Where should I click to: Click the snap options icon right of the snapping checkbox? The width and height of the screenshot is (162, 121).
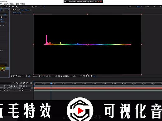coord(41,7)
